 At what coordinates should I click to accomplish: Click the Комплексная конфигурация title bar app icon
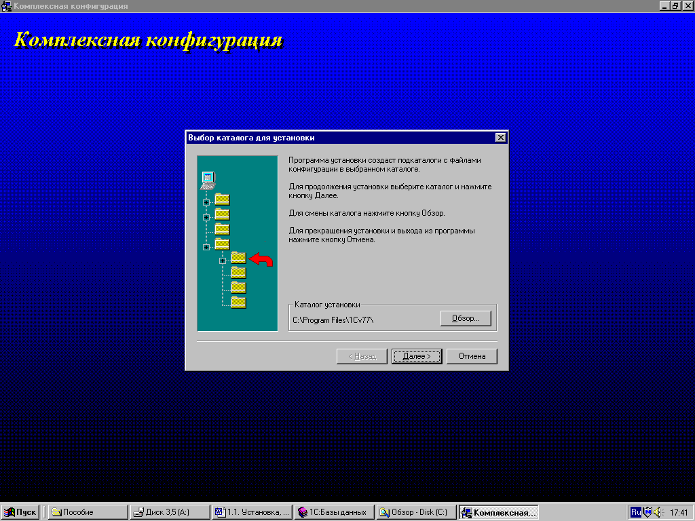[x=6, y=6]
